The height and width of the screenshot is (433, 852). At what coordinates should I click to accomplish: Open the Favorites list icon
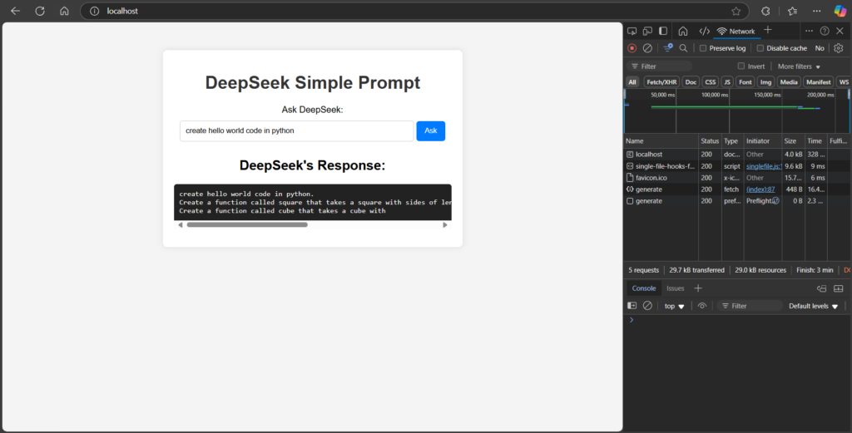pos(793,11)
